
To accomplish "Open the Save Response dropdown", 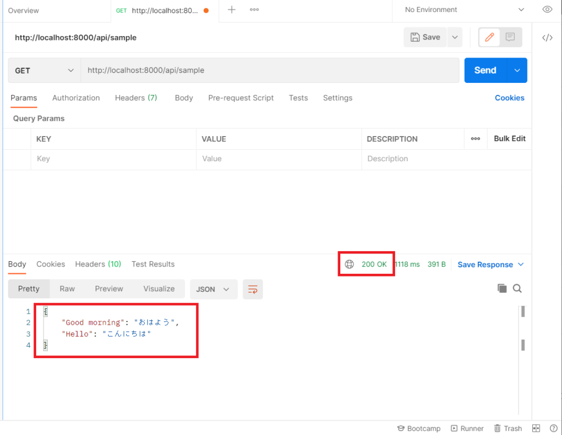I will point(487,264).
